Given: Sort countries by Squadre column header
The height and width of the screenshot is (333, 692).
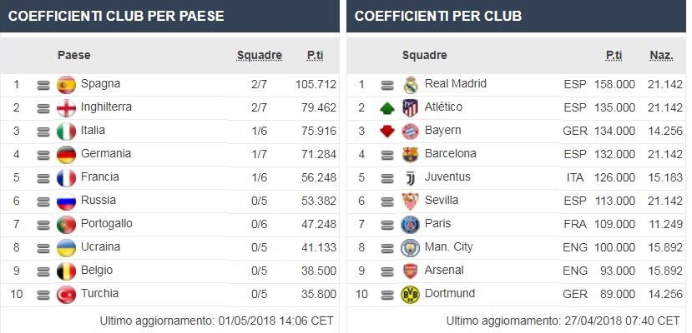Looking at the screenshot, I should click(x=260, y=56).
